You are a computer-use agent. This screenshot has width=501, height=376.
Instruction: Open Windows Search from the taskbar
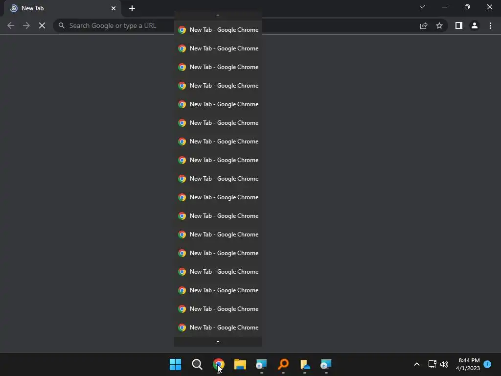[x=197, y=364]
